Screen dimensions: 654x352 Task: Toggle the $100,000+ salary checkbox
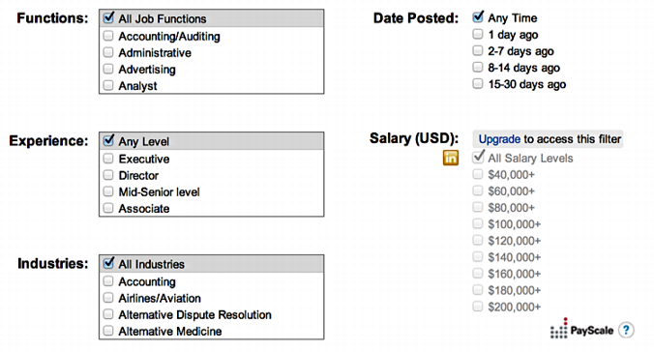478,224
